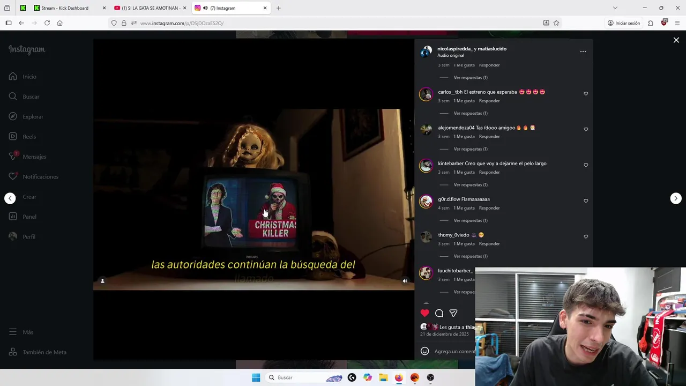Mute the video audio
The width and height of the screenshot is (686, 386).
tap(405, 280)
